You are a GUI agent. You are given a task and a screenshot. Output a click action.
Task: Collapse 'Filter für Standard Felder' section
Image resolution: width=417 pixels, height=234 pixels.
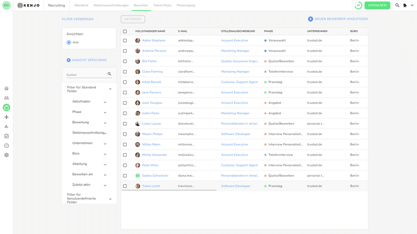[x=110, y=89]
